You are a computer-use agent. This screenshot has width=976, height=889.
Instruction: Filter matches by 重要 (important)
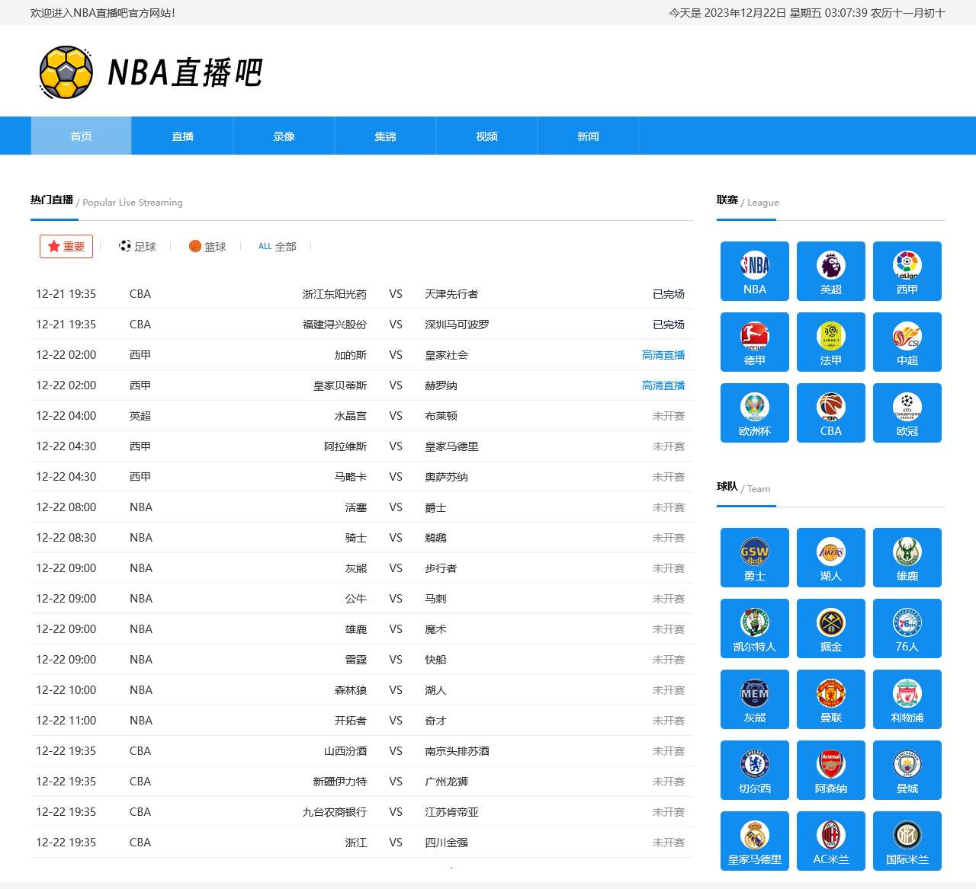pos(66,247)
